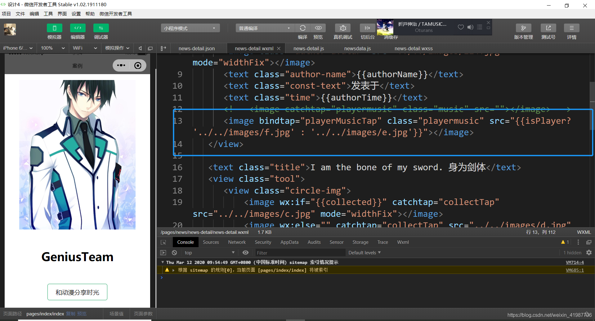Viewport: 595px width, 321px height.
Task: Open the WiFi network dropdown
Action: [85, 48]
